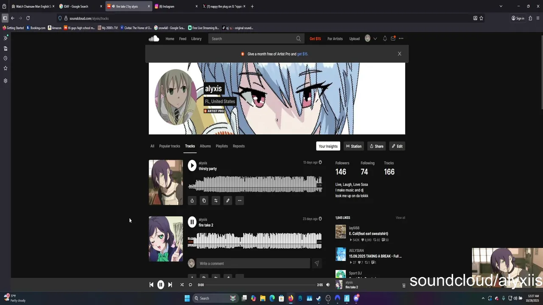Open File Explorer from the taskbar
This screenshot has width=543, height=305.
[263, 298]
